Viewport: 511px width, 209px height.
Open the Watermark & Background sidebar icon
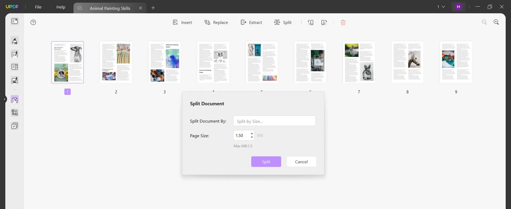coord(15,126)
